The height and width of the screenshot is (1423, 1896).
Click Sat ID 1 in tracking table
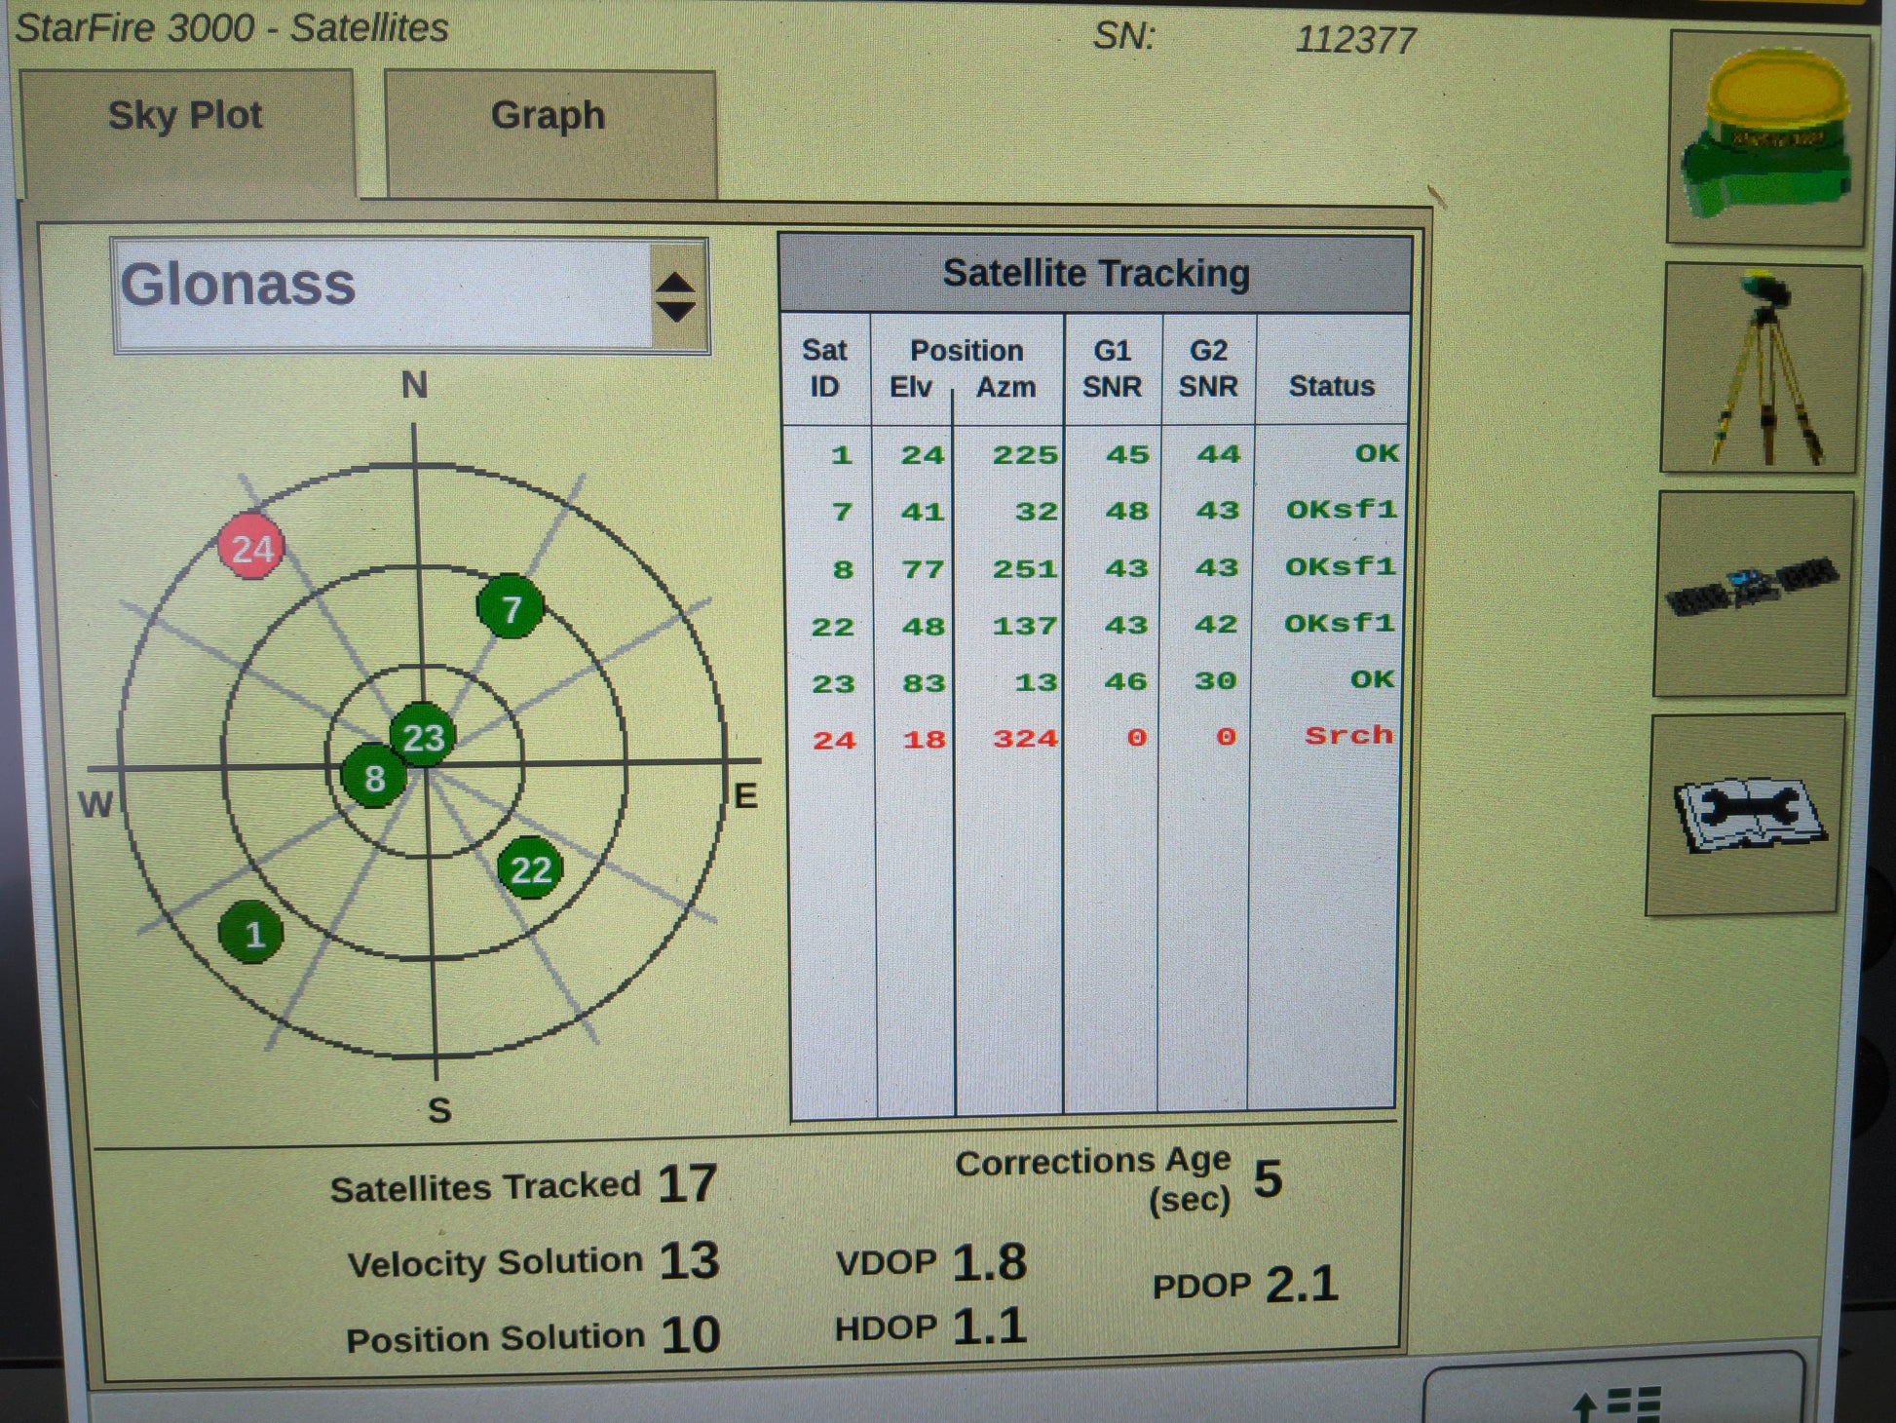842,455
